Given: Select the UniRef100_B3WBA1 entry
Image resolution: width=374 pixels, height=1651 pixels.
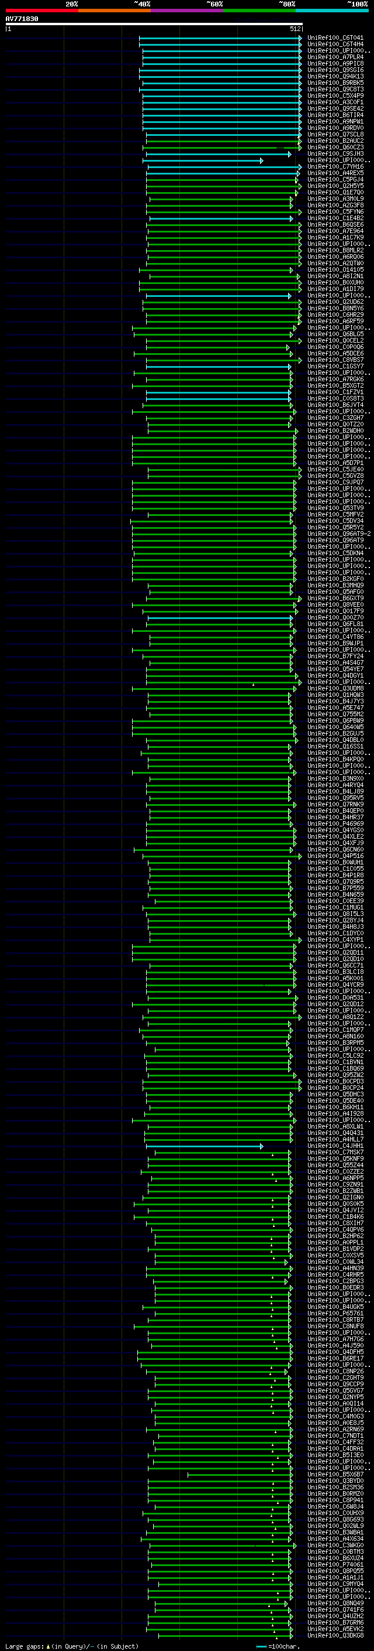Looking at the screenshot, I should coord(335,1532).
